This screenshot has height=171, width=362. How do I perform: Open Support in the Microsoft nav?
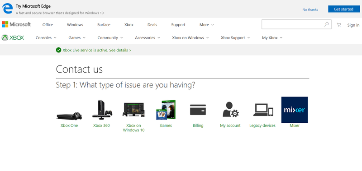(178, 25)
